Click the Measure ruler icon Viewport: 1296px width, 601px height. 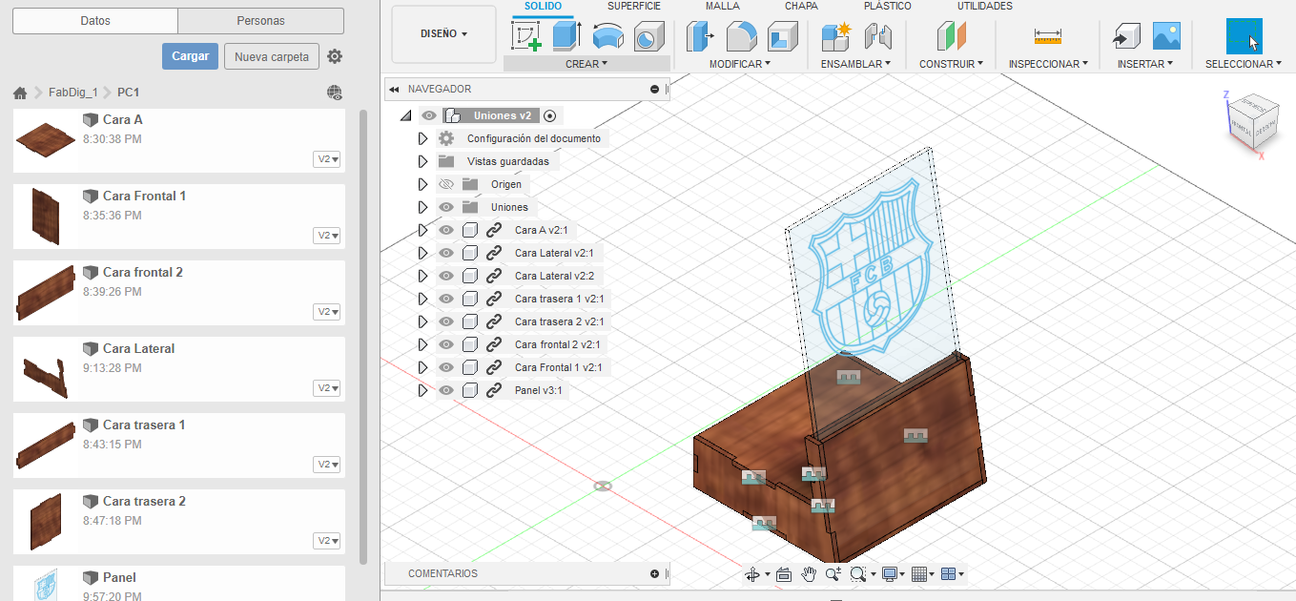(x=1047, y=36)
